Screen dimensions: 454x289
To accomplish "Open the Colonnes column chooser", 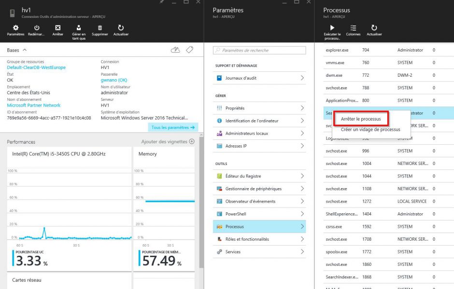I will pos(353,28).
